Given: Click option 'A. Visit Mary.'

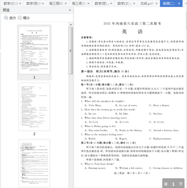Looking at the screenshot, I should (x=93, y=105).
